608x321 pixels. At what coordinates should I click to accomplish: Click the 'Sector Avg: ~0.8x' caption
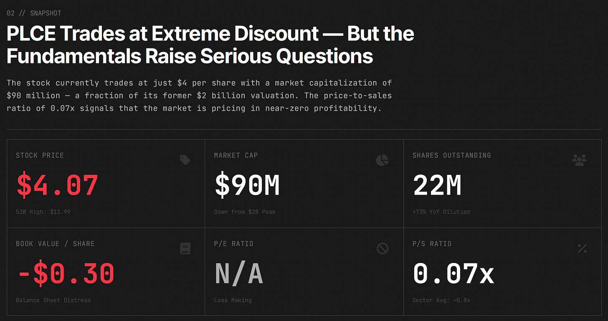441,300
